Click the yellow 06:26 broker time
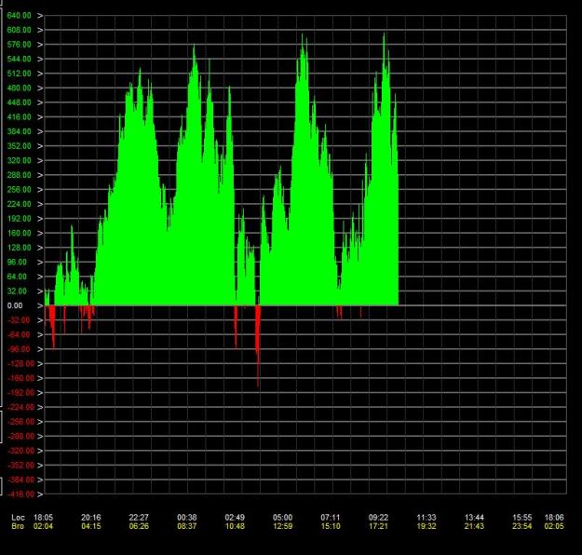Screen dimensions: 582x555 pyautogui.click(x=139, y=526)
